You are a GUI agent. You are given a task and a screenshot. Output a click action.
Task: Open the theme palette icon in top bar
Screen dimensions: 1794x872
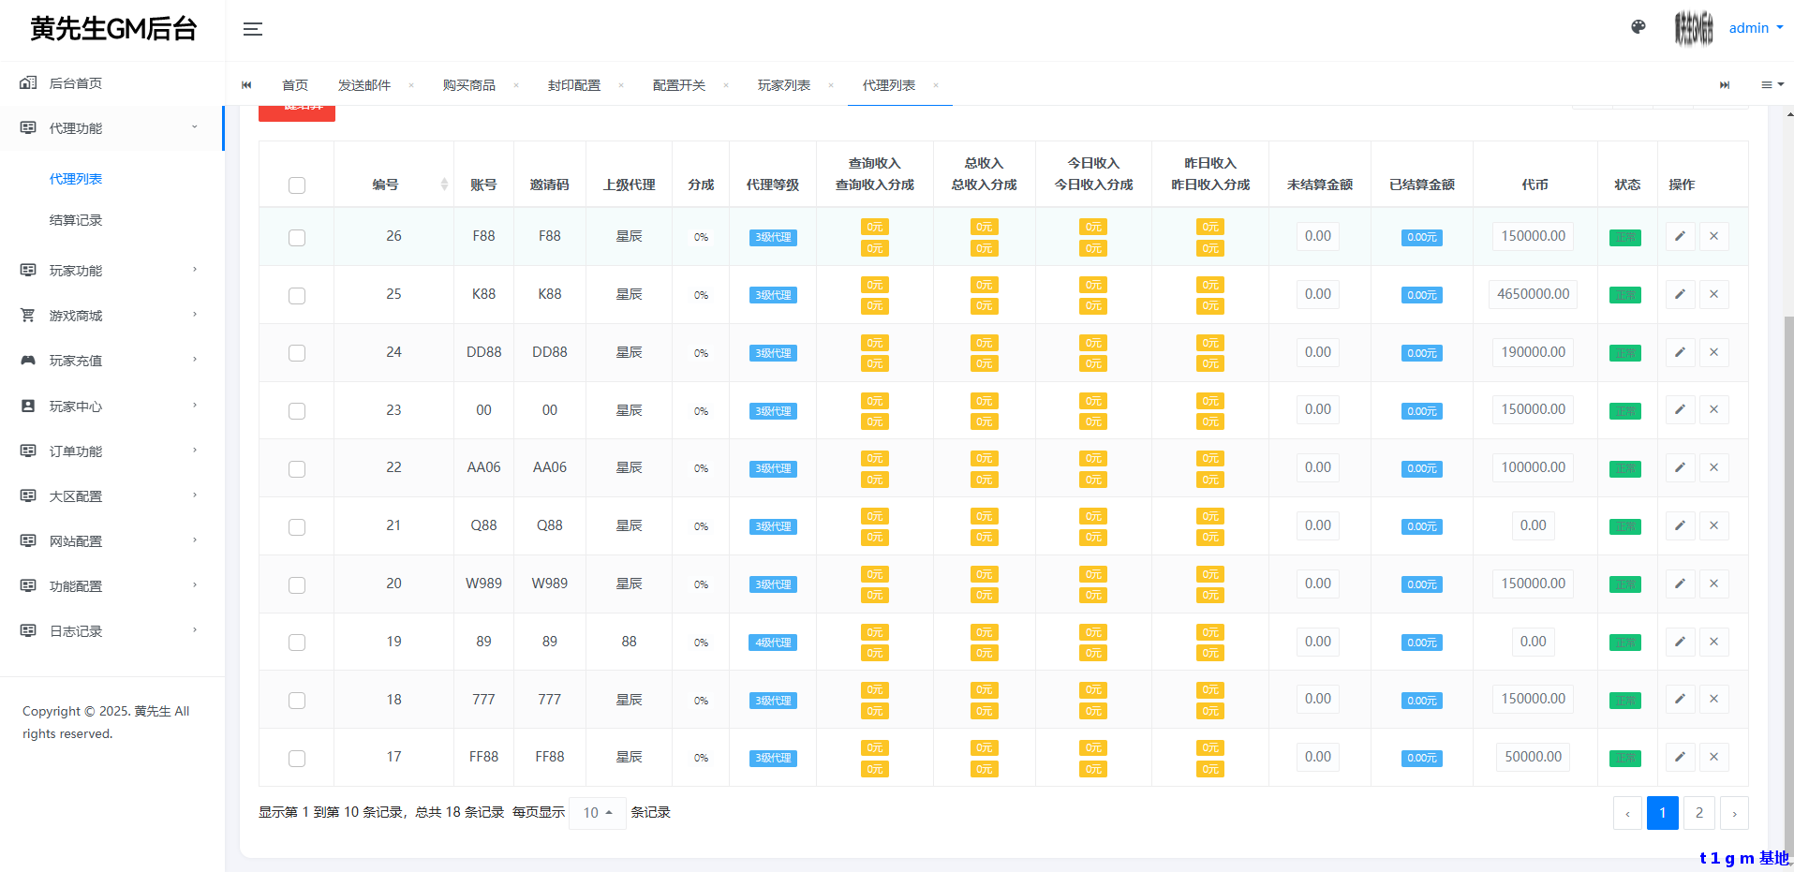1638,27
